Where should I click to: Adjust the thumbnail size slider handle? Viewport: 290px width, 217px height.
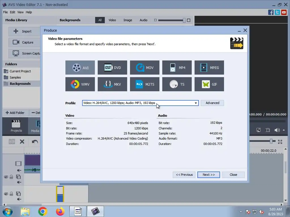(184, 20)
